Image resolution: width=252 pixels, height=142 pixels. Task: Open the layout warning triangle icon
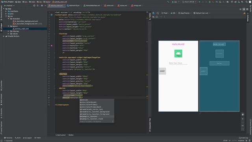245,13
